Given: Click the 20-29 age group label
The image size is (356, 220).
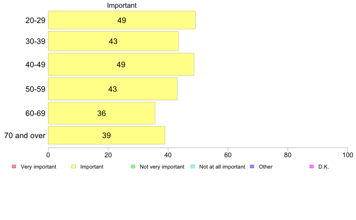Looking at the screenshot, I should pos(35,20).
